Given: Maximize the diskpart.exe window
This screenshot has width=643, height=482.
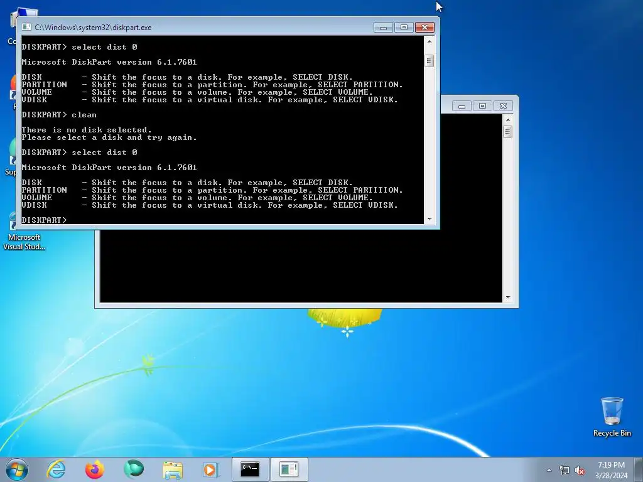Looking at the screenshot, I should (404, 28).
